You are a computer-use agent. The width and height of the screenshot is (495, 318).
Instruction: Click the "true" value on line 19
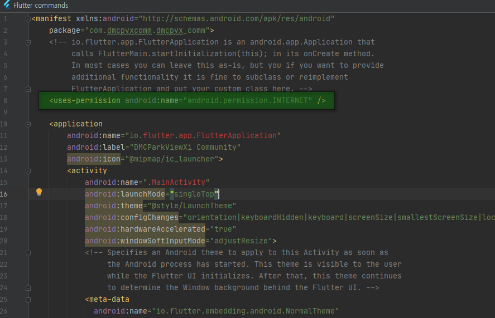click(223, 229)
